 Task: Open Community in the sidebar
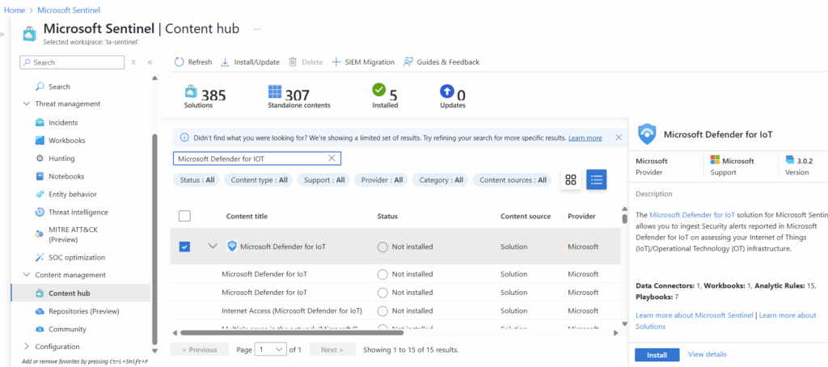point(67,329)
